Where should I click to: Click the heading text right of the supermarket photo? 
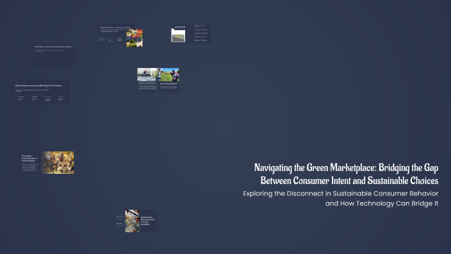pos(148,221)
